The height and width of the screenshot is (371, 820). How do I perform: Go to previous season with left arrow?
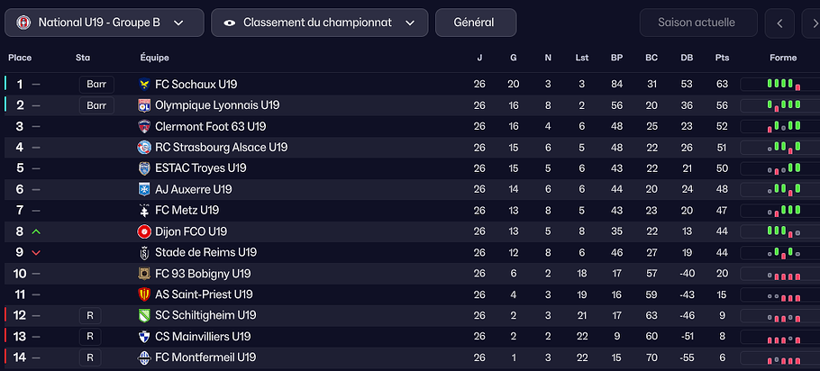click(779, 23)
